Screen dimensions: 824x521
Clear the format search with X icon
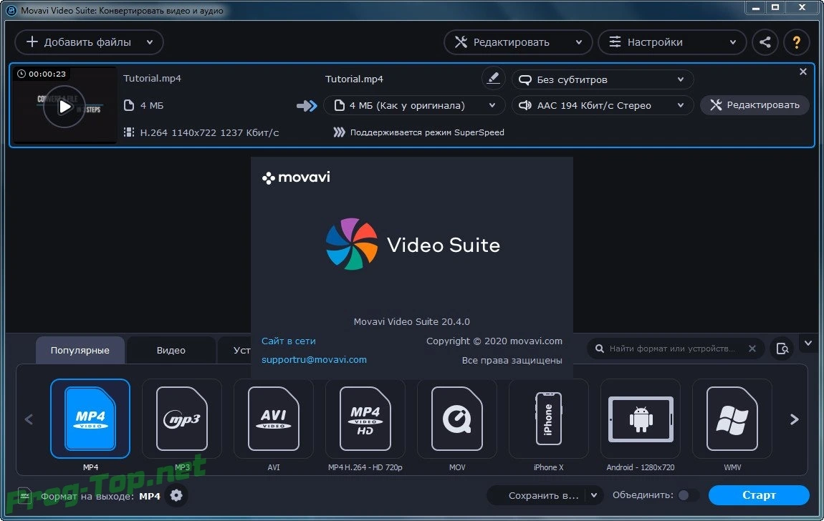752,349
